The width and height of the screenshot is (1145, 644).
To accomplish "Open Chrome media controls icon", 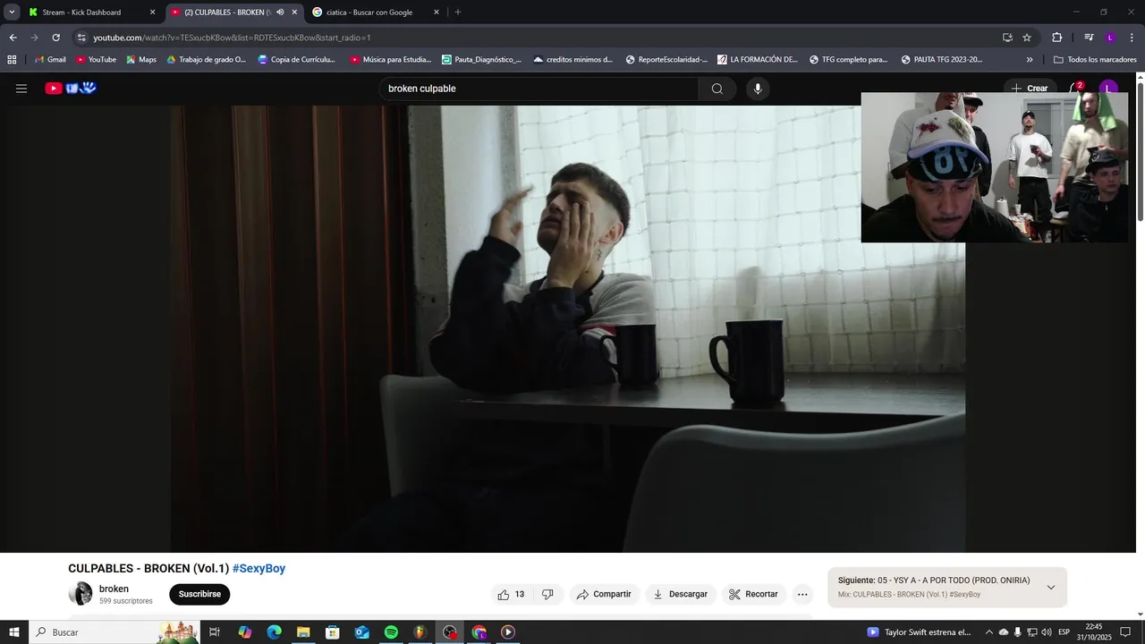I will coord(1089,38).
